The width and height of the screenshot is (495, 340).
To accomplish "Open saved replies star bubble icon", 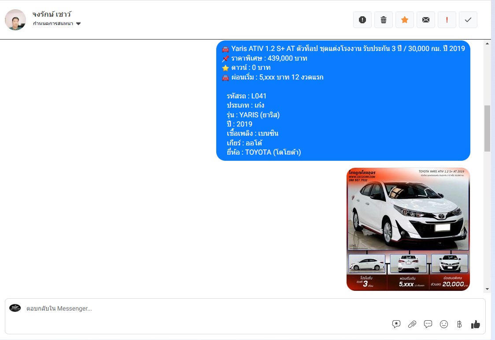I will point(396,324).
